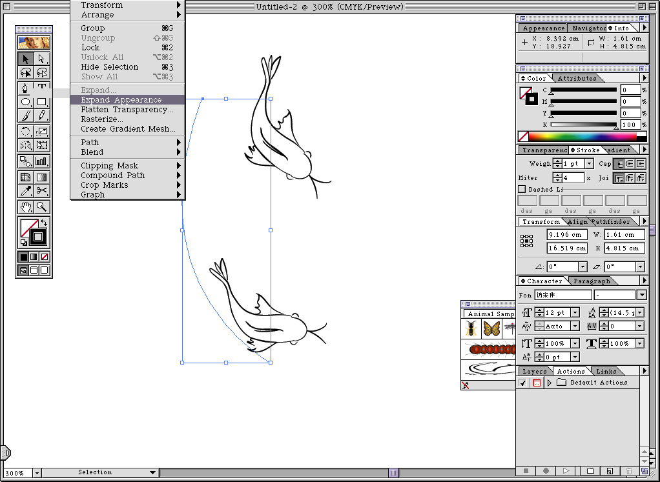Choose the projecting cap stroke option

[640, 164]
